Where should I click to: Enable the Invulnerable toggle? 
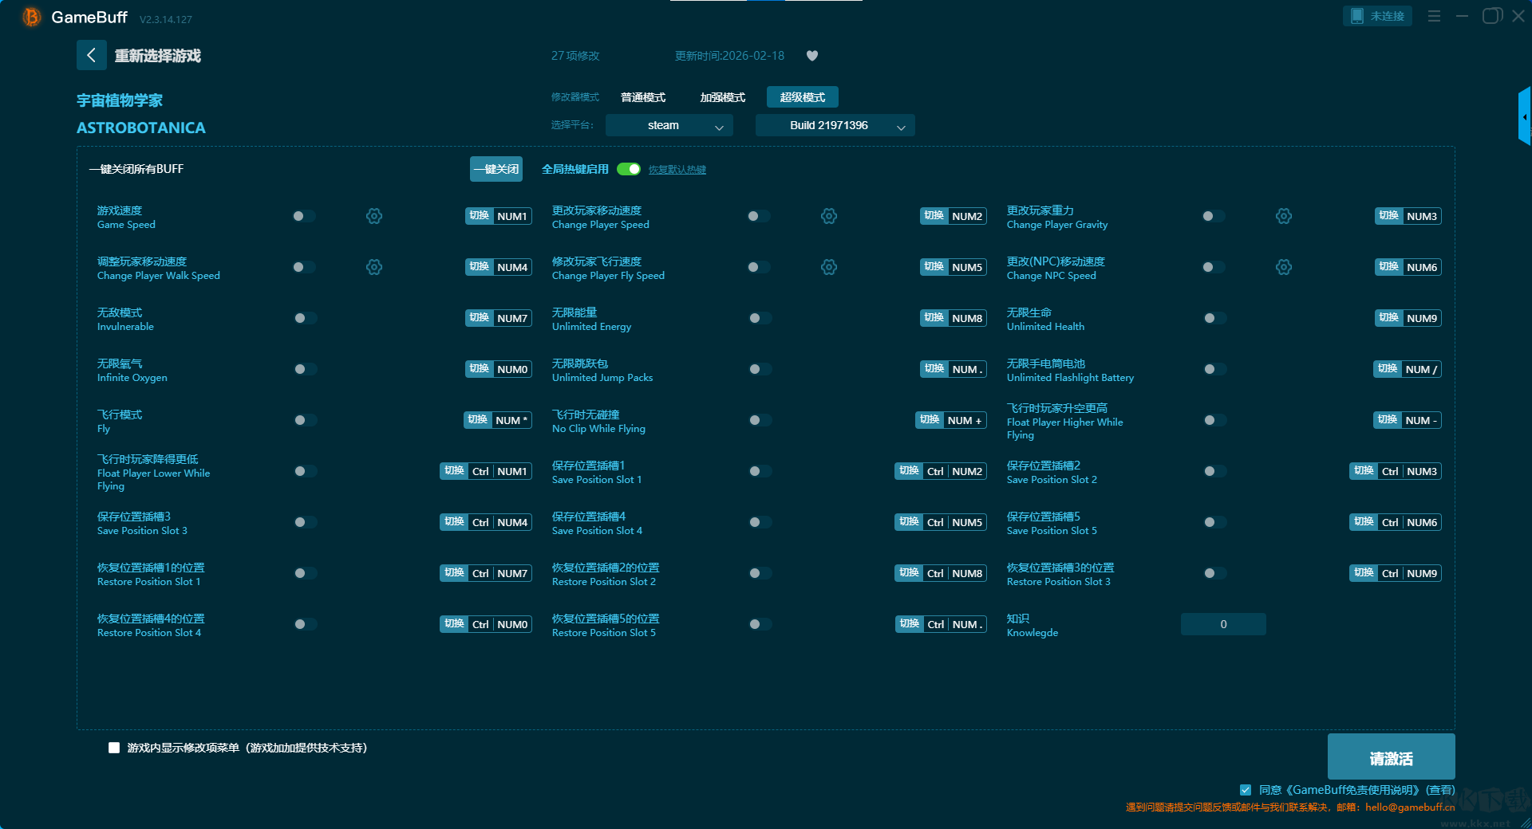(x=304, y=318)
